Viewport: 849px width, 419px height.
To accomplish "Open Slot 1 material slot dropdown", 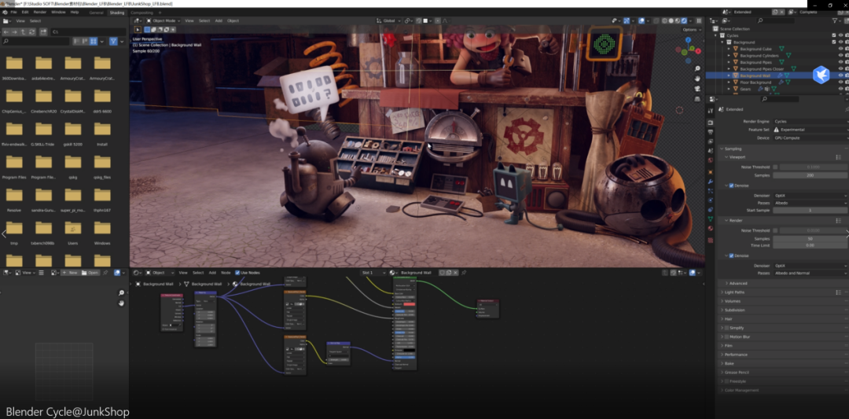I will [373, 272].
